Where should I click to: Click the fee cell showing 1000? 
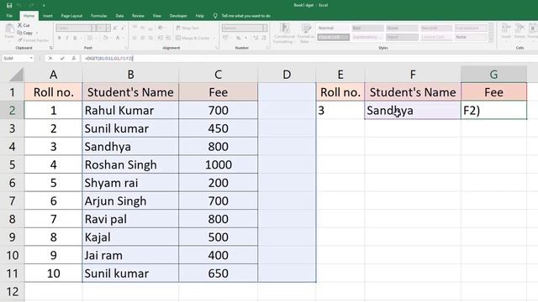(x=219, y=164)
